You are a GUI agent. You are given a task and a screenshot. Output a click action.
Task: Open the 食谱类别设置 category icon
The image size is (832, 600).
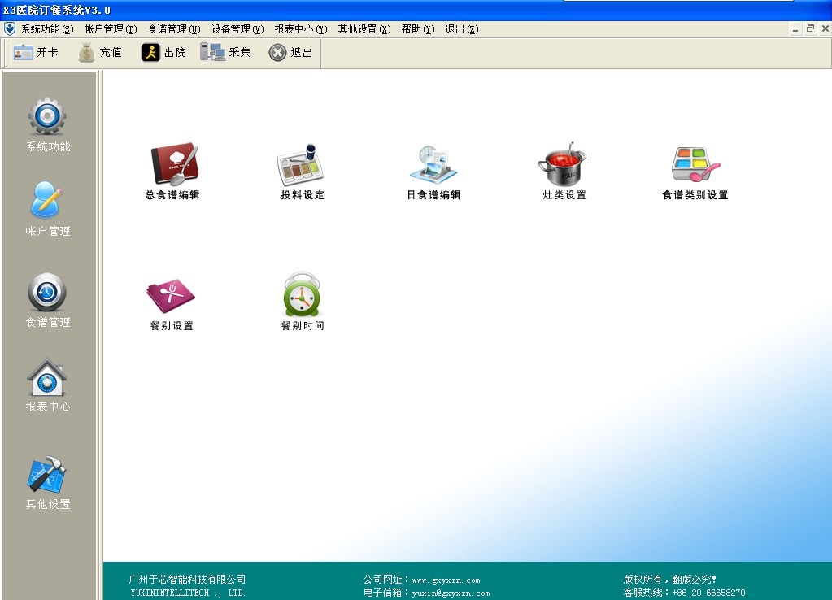point(695,165)
